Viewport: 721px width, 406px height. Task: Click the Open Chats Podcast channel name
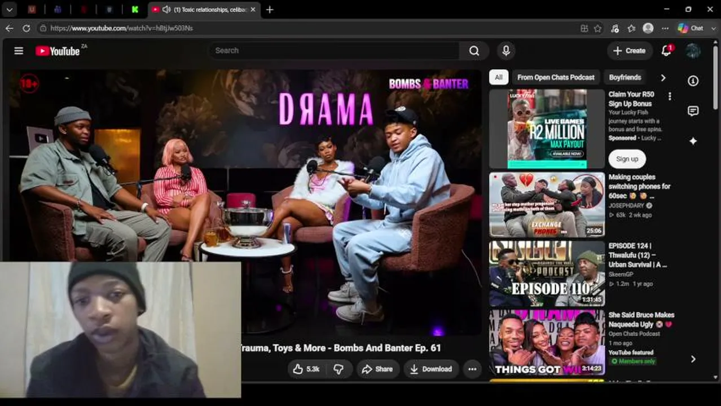coord(634,333)
